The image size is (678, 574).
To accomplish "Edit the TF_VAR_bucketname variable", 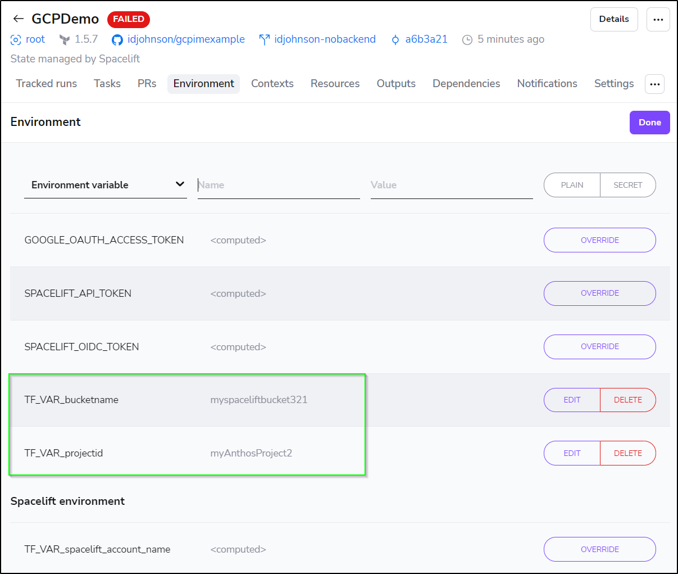I will point(572,400).
